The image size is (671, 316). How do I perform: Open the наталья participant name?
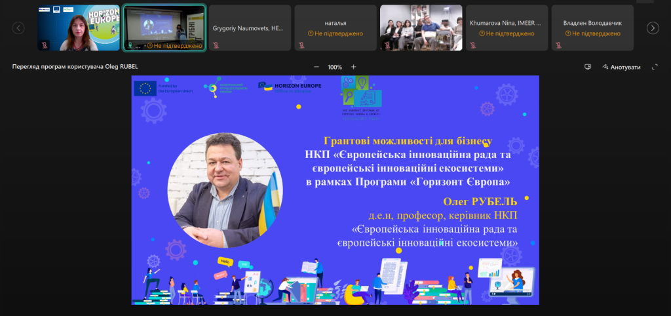(335, 23)
